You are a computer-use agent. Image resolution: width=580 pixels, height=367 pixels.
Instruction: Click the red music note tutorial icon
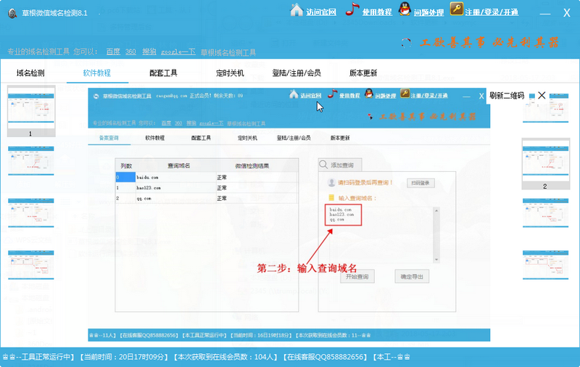click(x=352, y=9)
